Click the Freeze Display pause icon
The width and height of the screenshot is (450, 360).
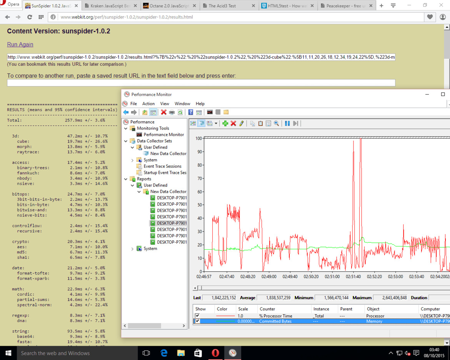287,123
